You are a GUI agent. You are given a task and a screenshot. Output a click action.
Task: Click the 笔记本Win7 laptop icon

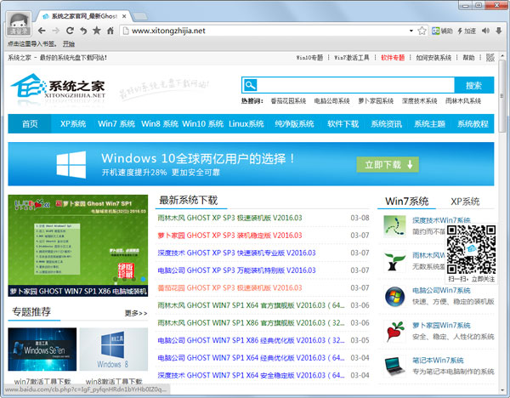[394, 366]
